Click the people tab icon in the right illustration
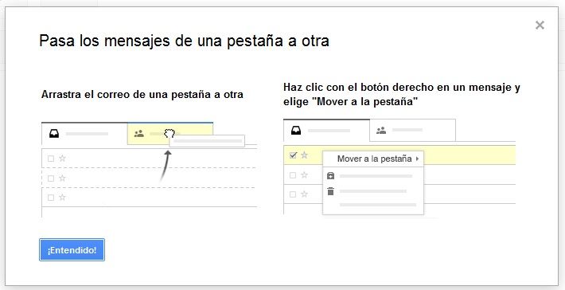This screenshot has height=290, width=565. point(381,130)
